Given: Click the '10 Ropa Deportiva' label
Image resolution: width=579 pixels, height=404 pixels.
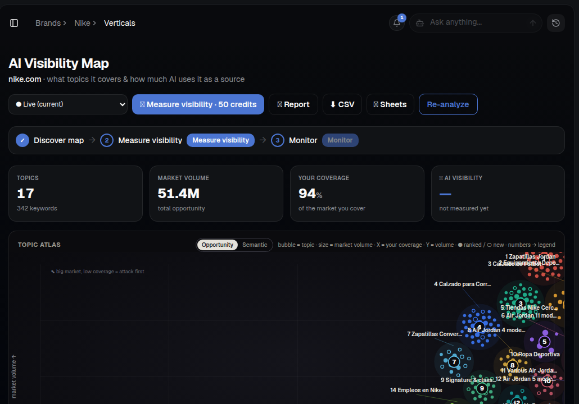Looking at the screenshot, I should pyautogui.click(x=535, y=354).
